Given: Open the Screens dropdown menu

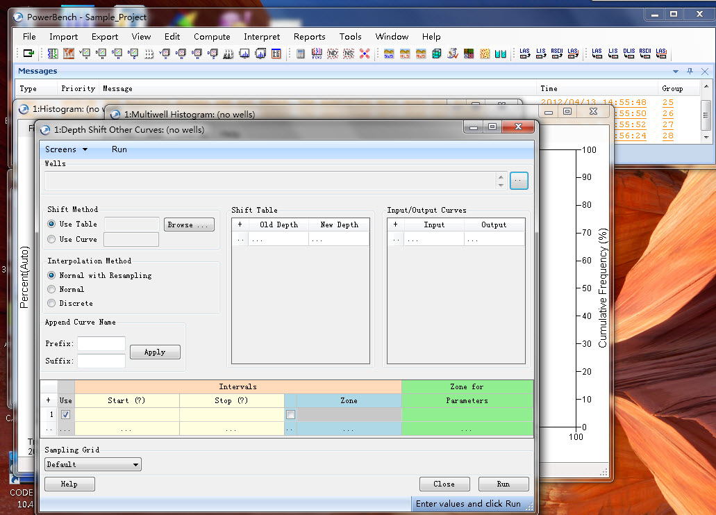Looking at the screenshot, I should (x=66, y=149).
